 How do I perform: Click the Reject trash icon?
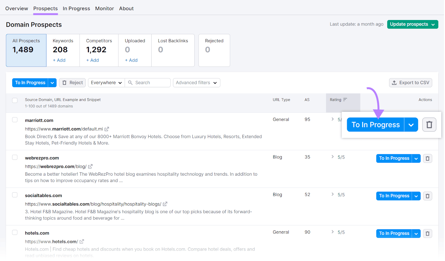[x=64, y=83]
